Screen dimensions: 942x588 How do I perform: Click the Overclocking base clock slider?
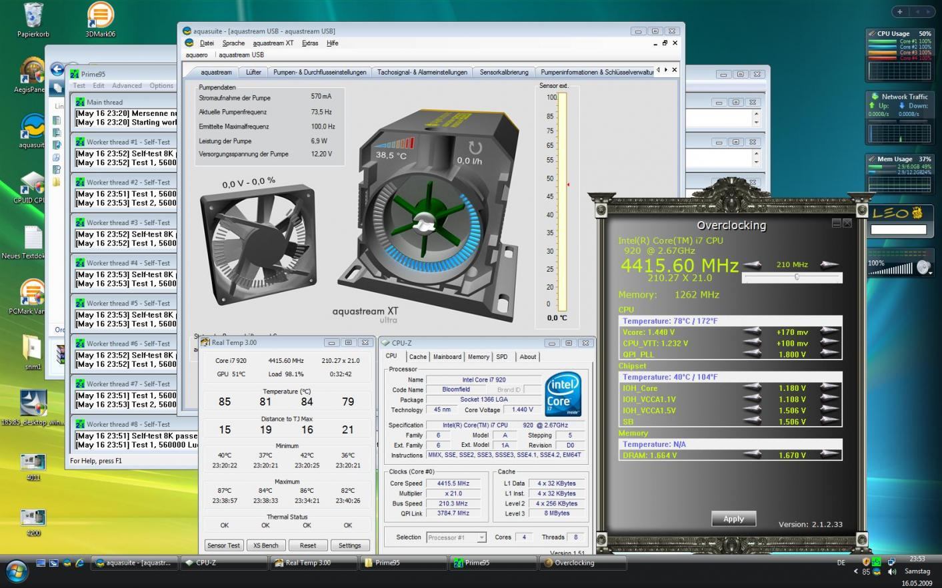click(x=793, y=277)
